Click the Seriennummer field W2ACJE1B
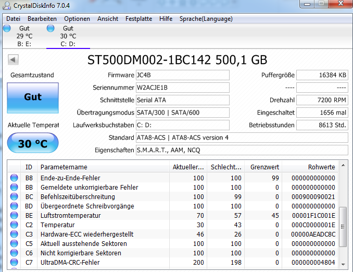Image resolution: width=353 pixels, height=272 pixels. coord(183,88)
